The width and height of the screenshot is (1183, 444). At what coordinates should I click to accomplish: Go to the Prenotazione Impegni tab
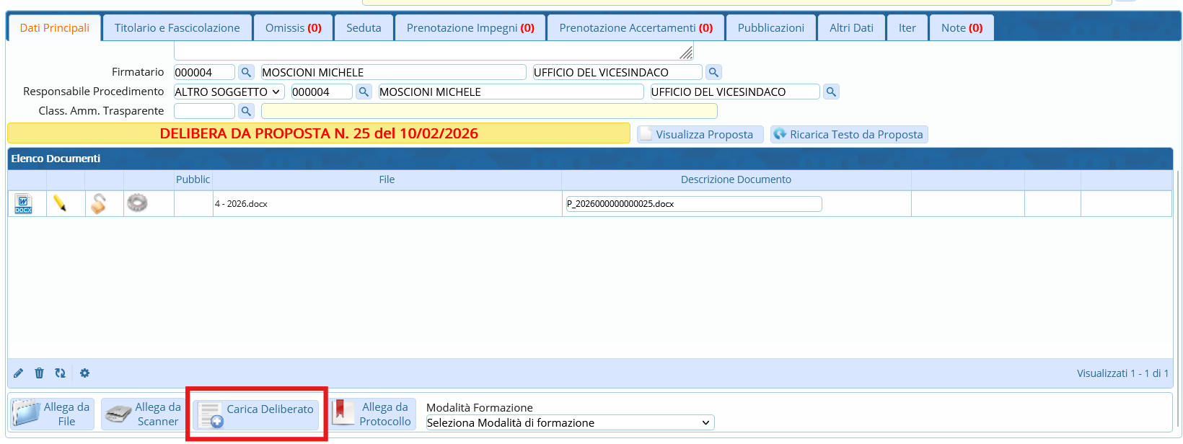pyautogui.click(x=470, y=28)
